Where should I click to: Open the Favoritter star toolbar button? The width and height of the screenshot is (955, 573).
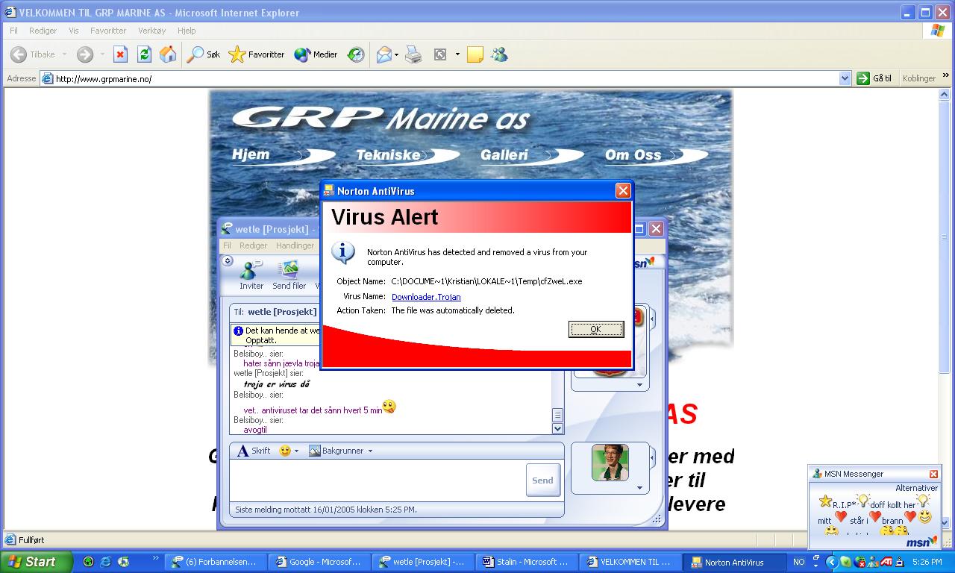[257, 54]
